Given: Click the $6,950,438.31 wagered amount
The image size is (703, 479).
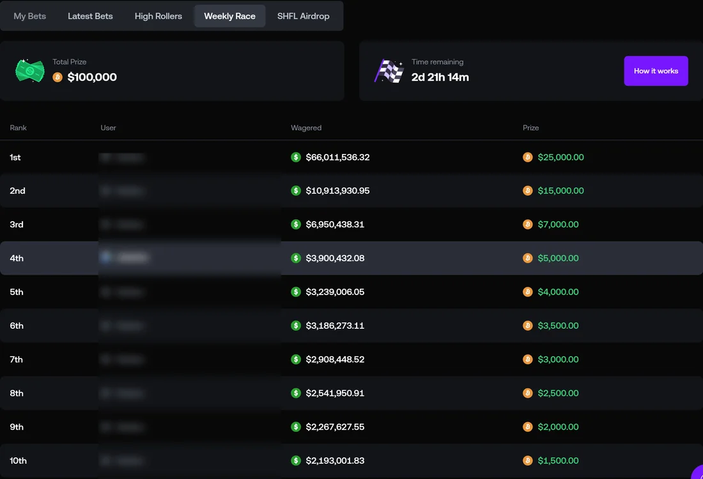Looking at the screenshot, I should coord(335,224).
